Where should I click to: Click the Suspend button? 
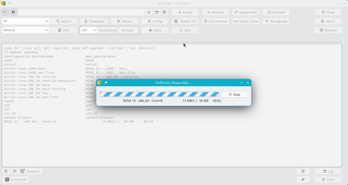click(31, 171)
